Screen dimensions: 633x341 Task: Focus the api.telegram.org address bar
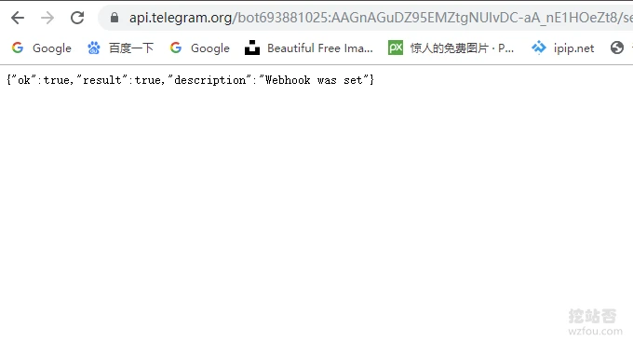pos(365,18)
